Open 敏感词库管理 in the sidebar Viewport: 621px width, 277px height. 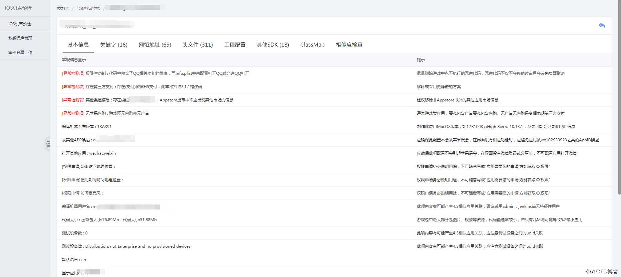click(25, 38)
